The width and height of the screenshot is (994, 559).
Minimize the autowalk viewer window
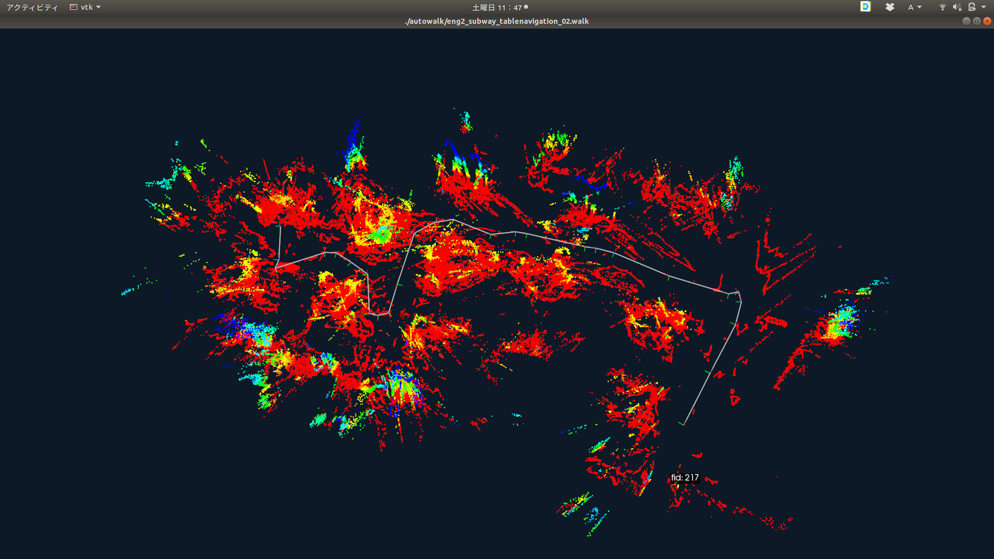point(966,21)
